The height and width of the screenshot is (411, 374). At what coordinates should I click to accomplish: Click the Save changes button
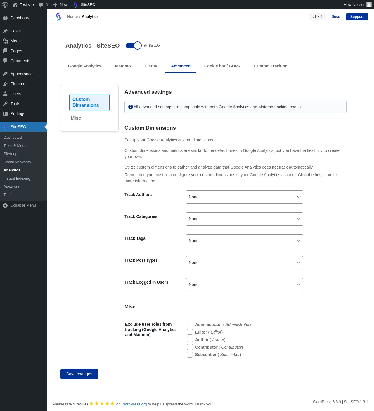pos(79,374)
